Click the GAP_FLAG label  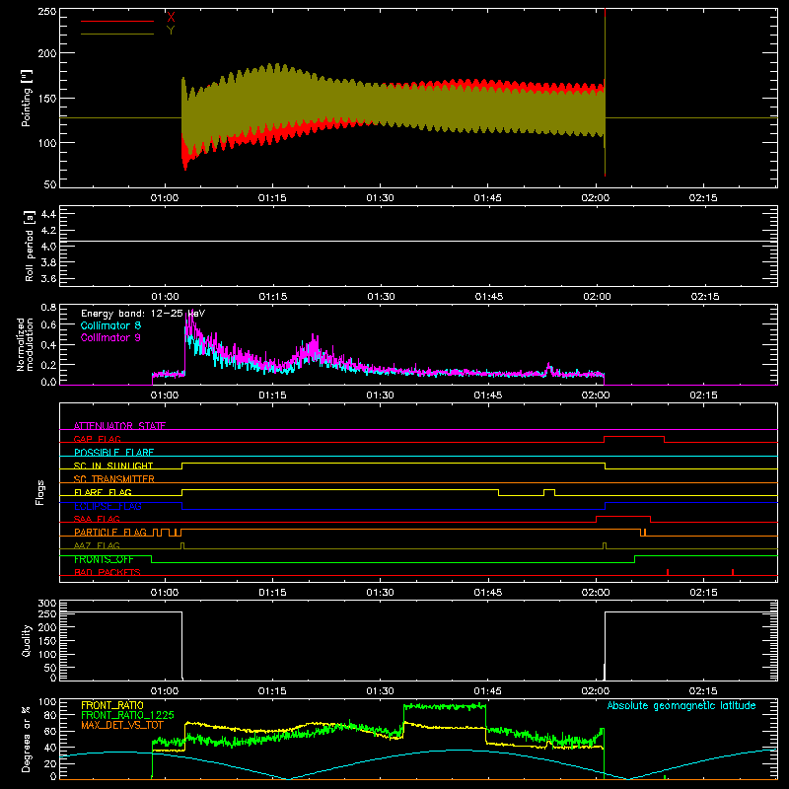point(97,439)
